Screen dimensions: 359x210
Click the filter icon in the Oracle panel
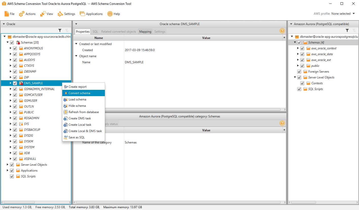pyautogui.click(x=60, y=30)
